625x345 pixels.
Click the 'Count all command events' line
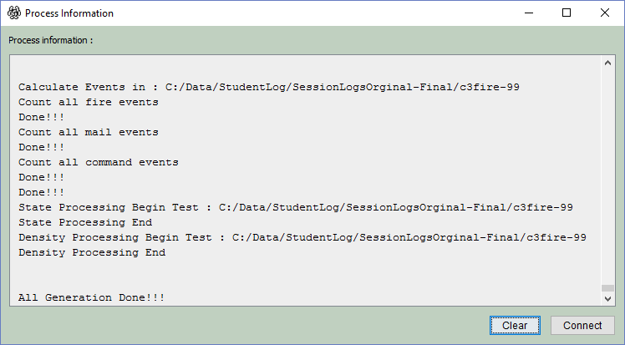[99, 163]
